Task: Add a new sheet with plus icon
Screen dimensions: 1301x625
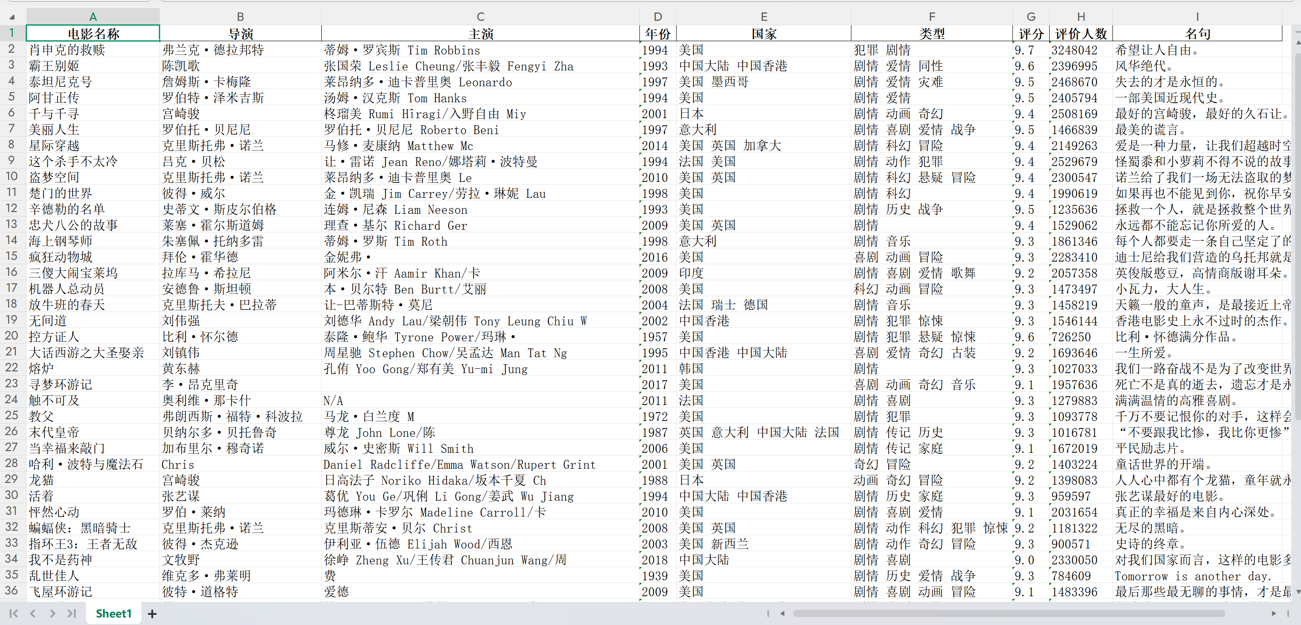Action: pyautogui.click(x=152, y=614)
